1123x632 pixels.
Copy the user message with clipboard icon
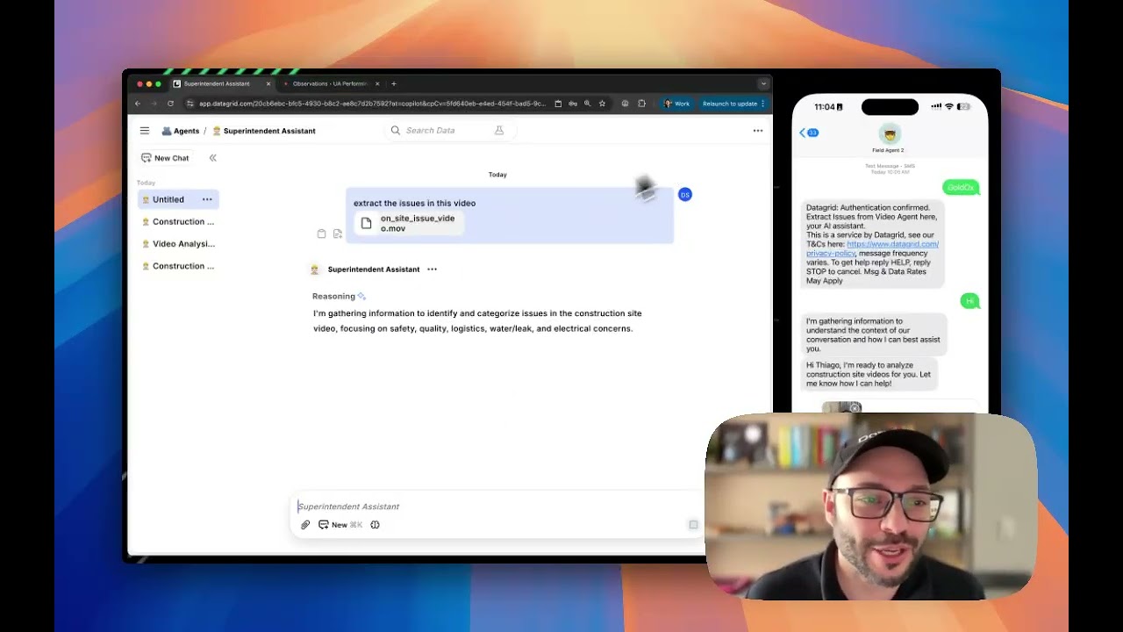[322, 233]
